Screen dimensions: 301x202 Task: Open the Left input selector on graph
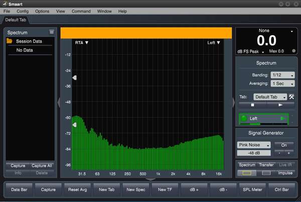click(x=214, y=43)
